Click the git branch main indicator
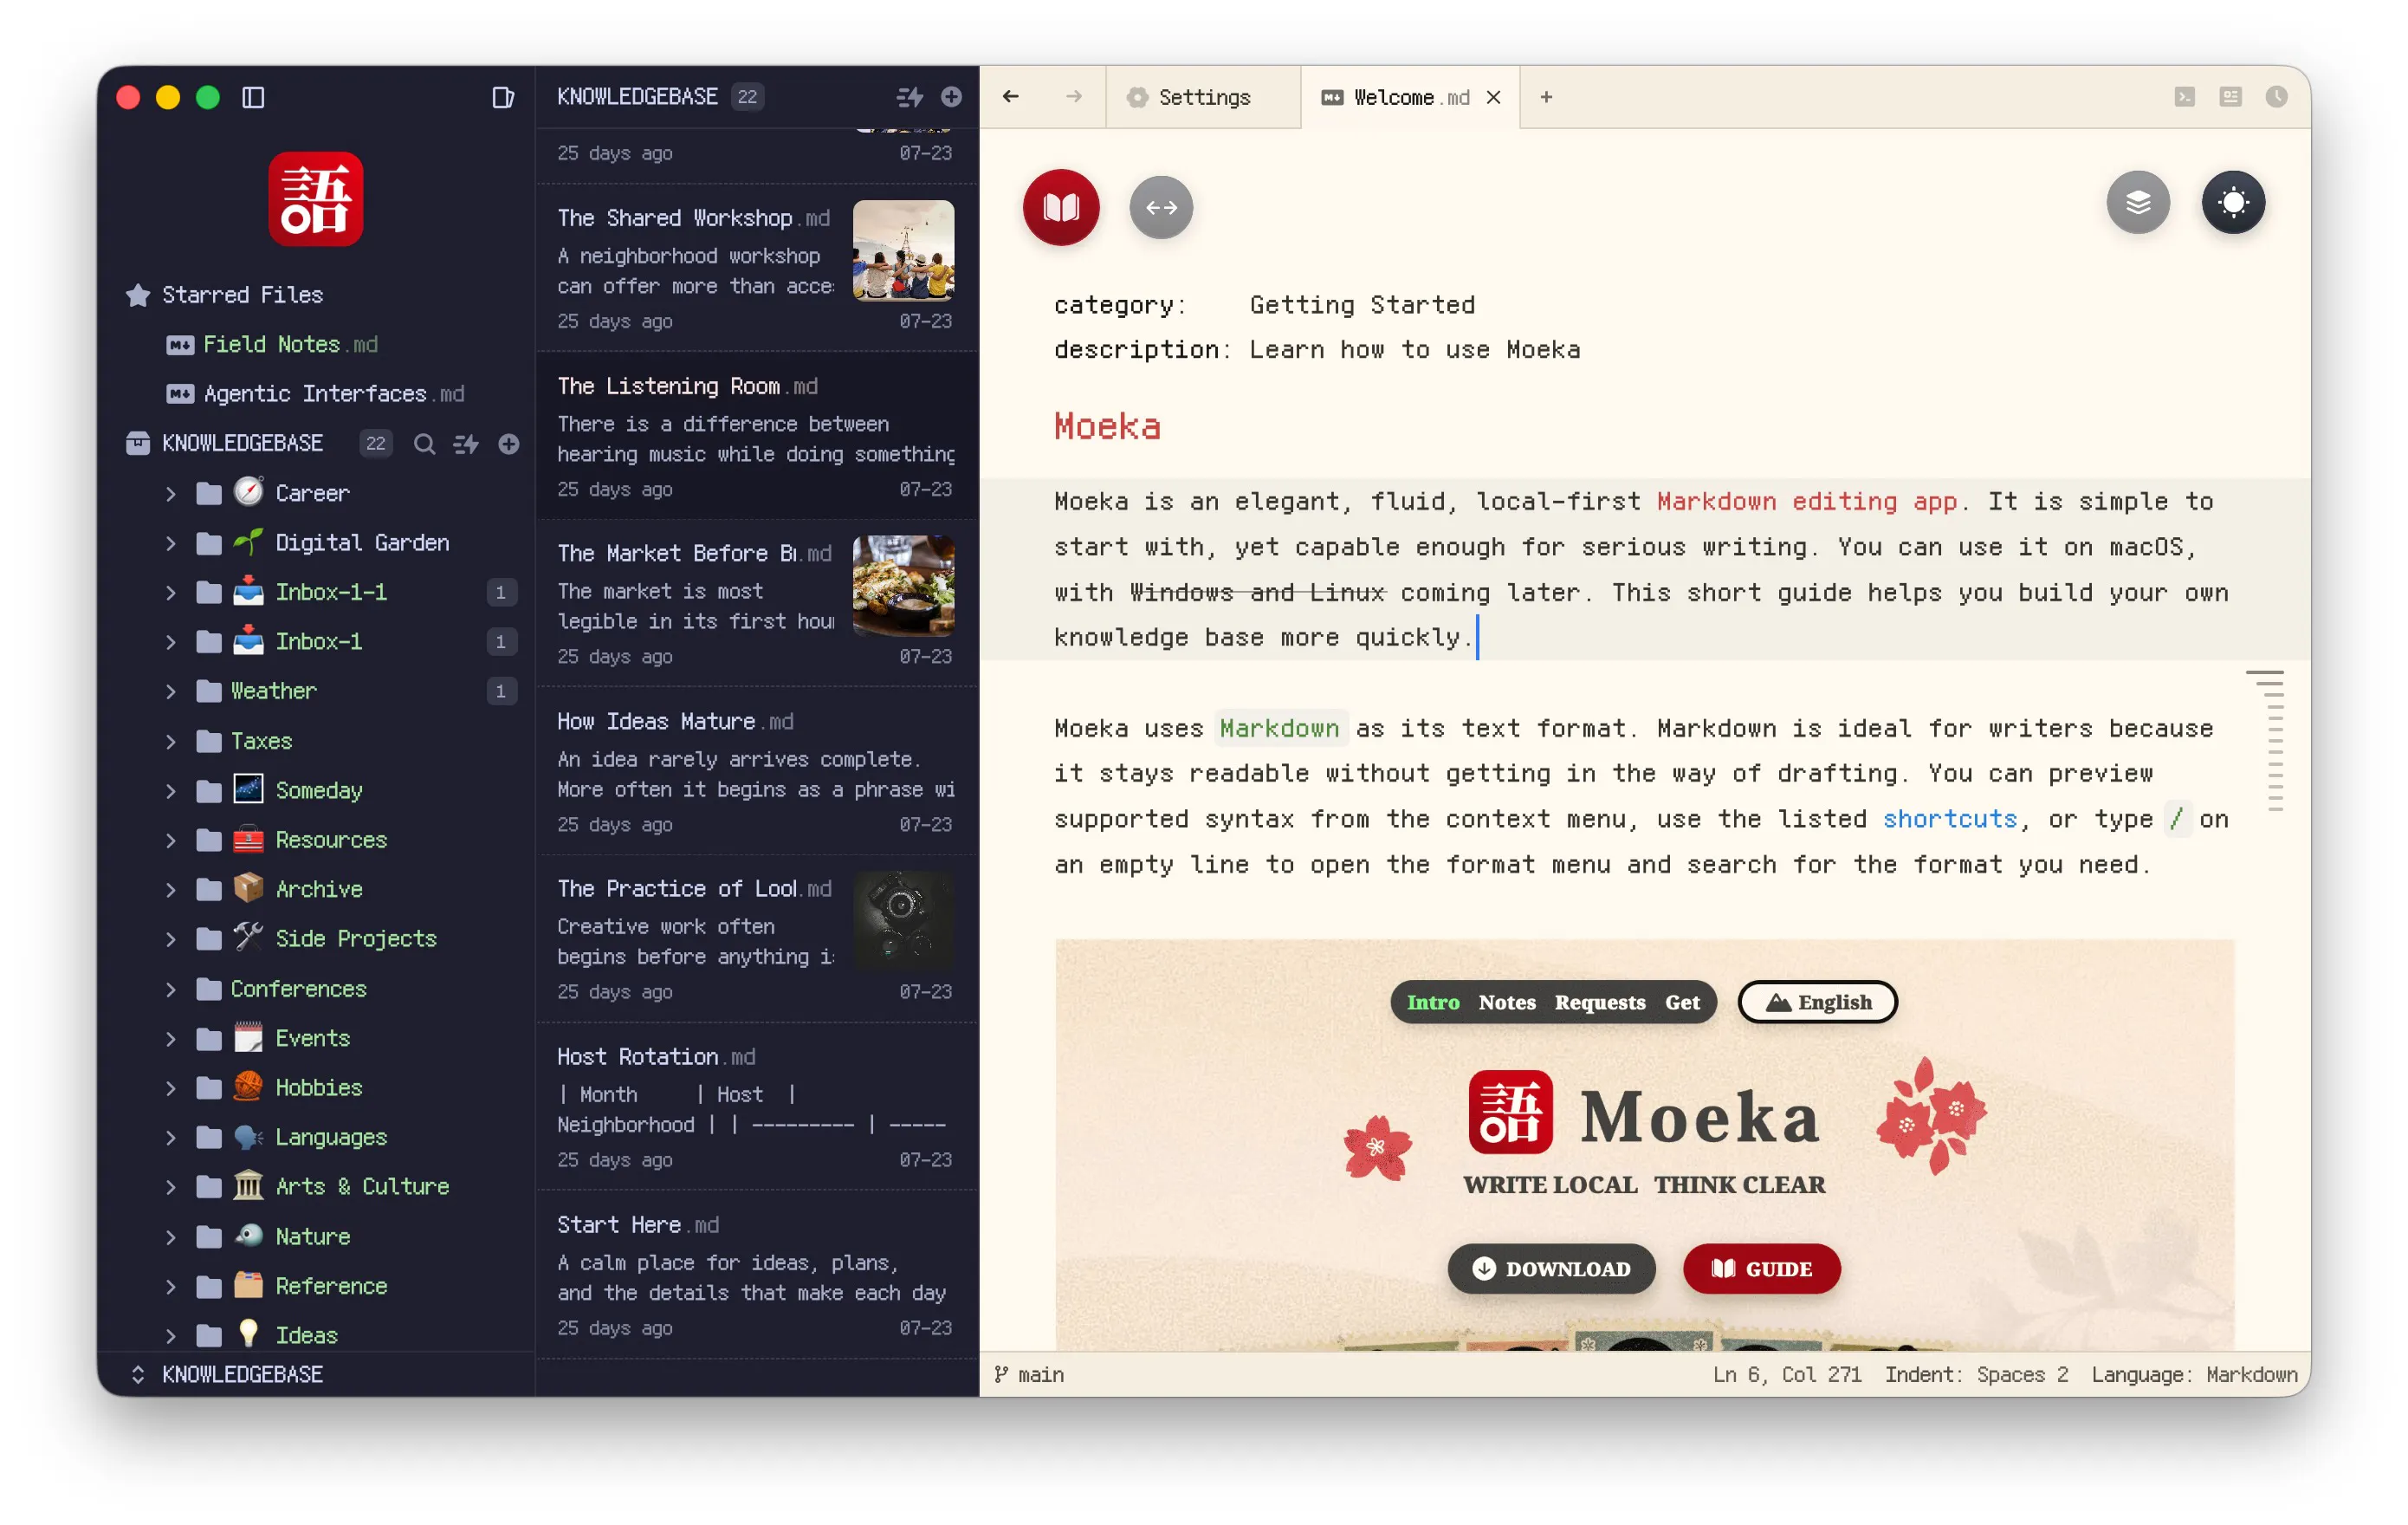This screenshot has width=2408, height=1525. pyautogui.click(x=1030, y=1375)
